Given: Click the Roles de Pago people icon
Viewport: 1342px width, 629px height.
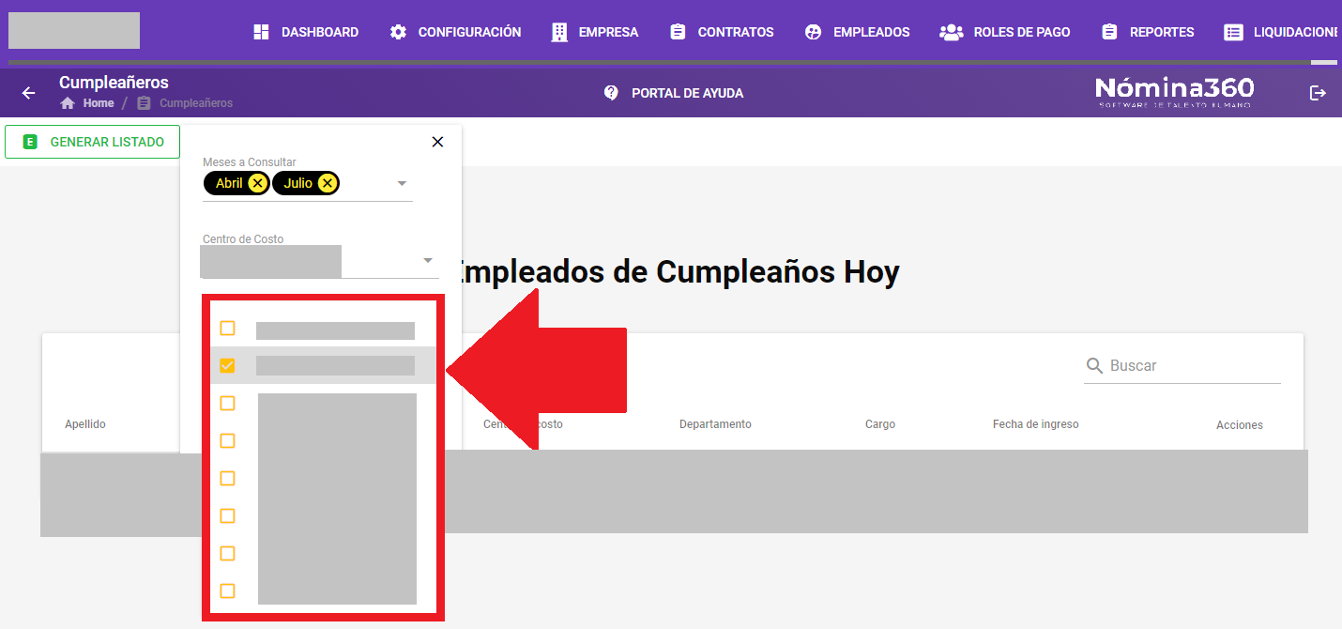Looking at the screenshot, I should (952, 32).
